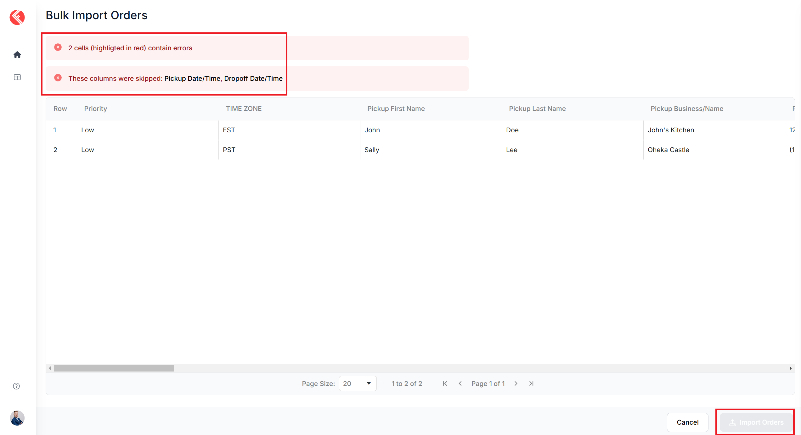This screenshot has width=801, height=435.
Task: Click the horizontal scrollbar thumb
Action: click(x=114, y=368)
